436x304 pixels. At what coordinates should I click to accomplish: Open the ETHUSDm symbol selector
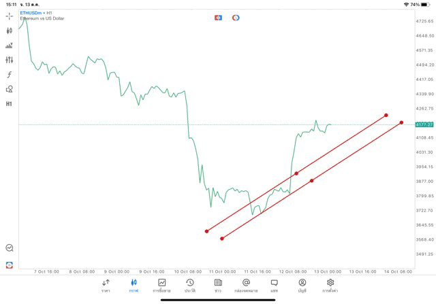point(32,13)
